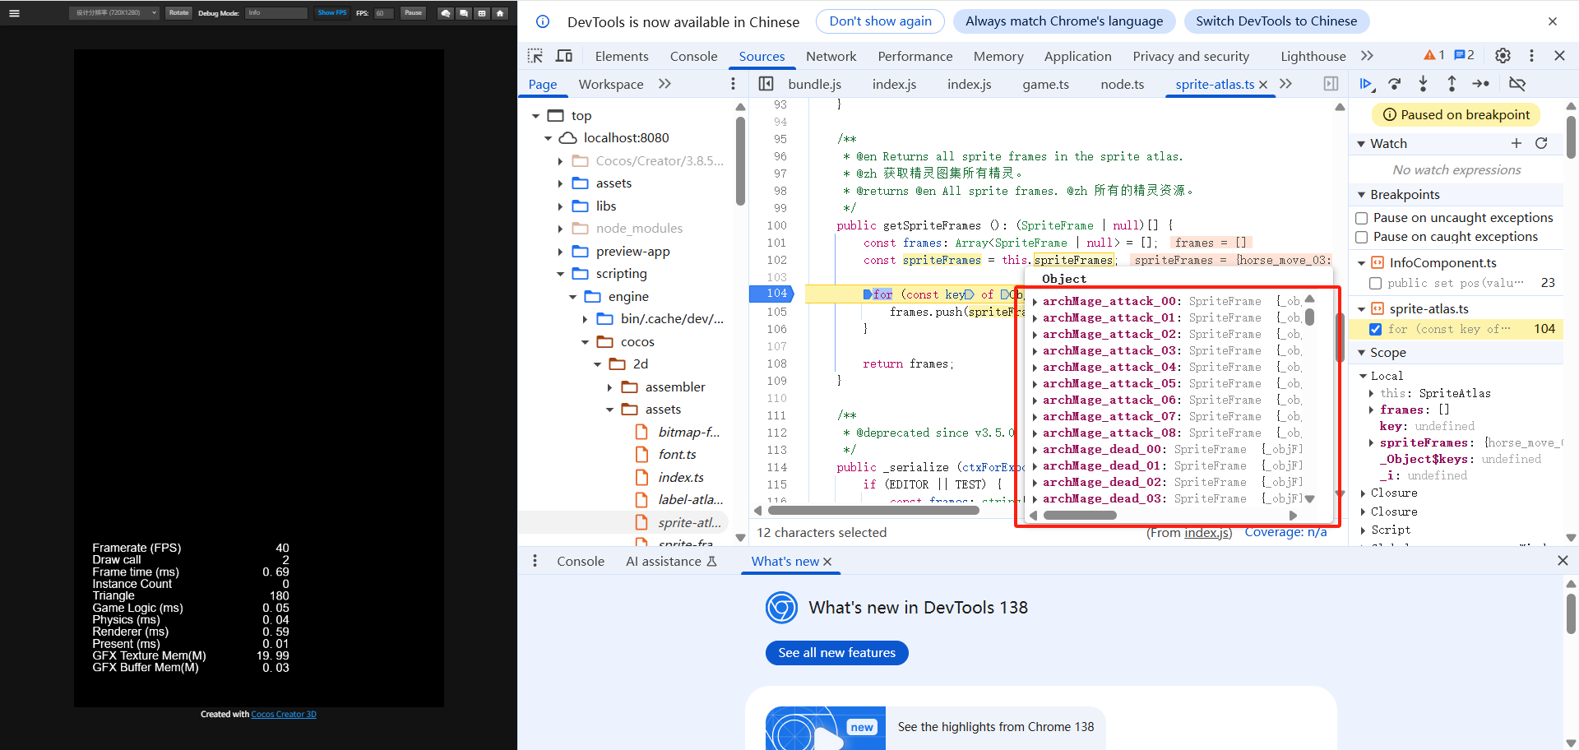
Task: Add a watch expression with the plus icon
Action: click(1516, 143)
